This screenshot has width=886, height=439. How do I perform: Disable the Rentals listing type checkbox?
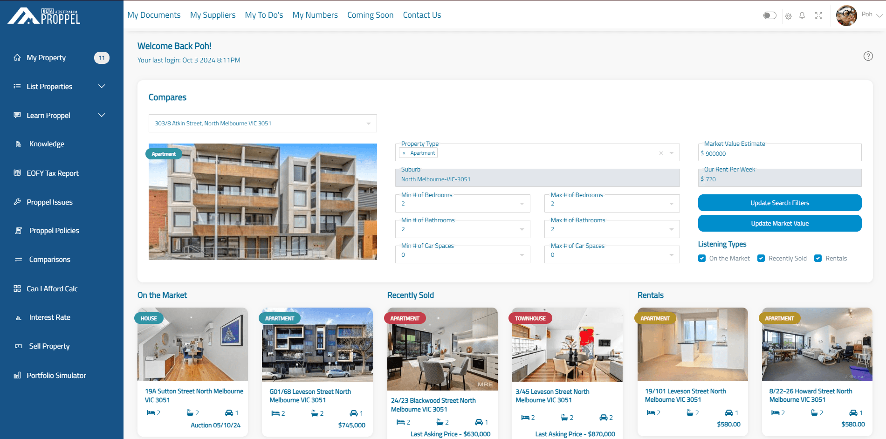pyautogui.click(x=818, y=258)
